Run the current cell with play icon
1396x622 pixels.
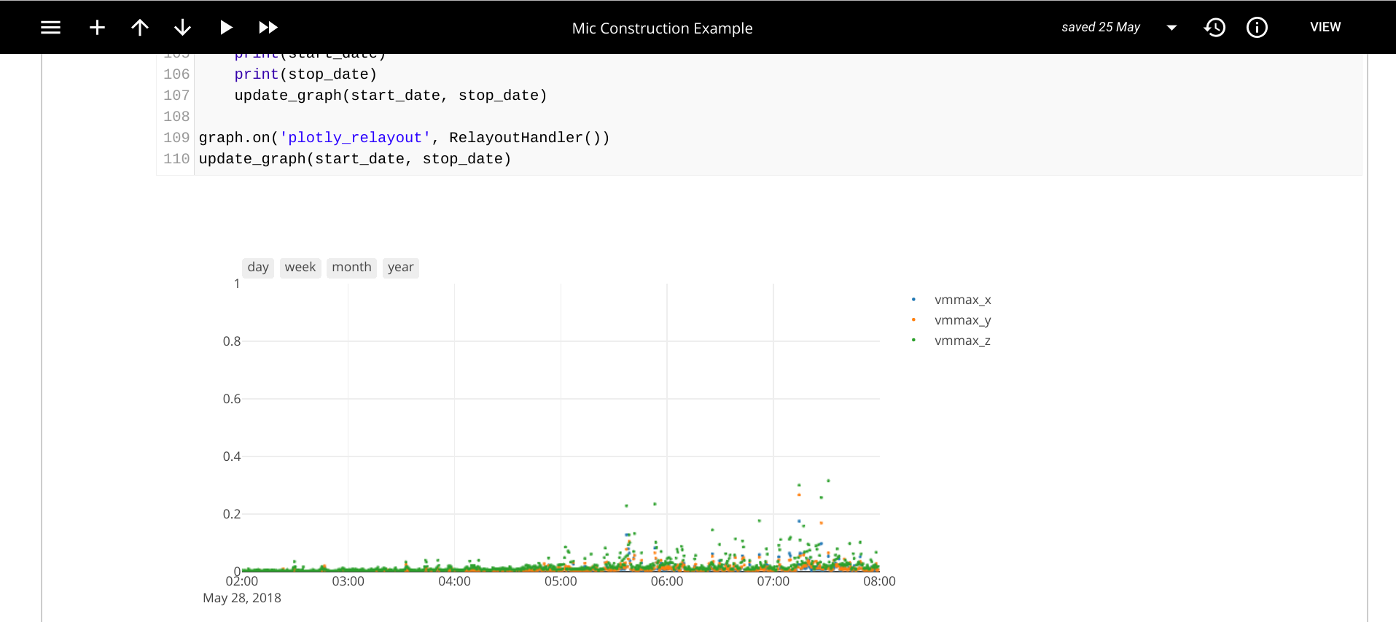tap(226, 28)
